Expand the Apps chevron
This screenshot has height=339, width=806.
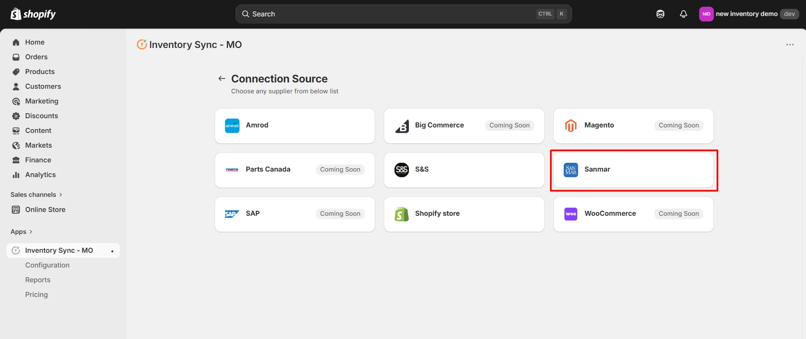tap(31, 232)
